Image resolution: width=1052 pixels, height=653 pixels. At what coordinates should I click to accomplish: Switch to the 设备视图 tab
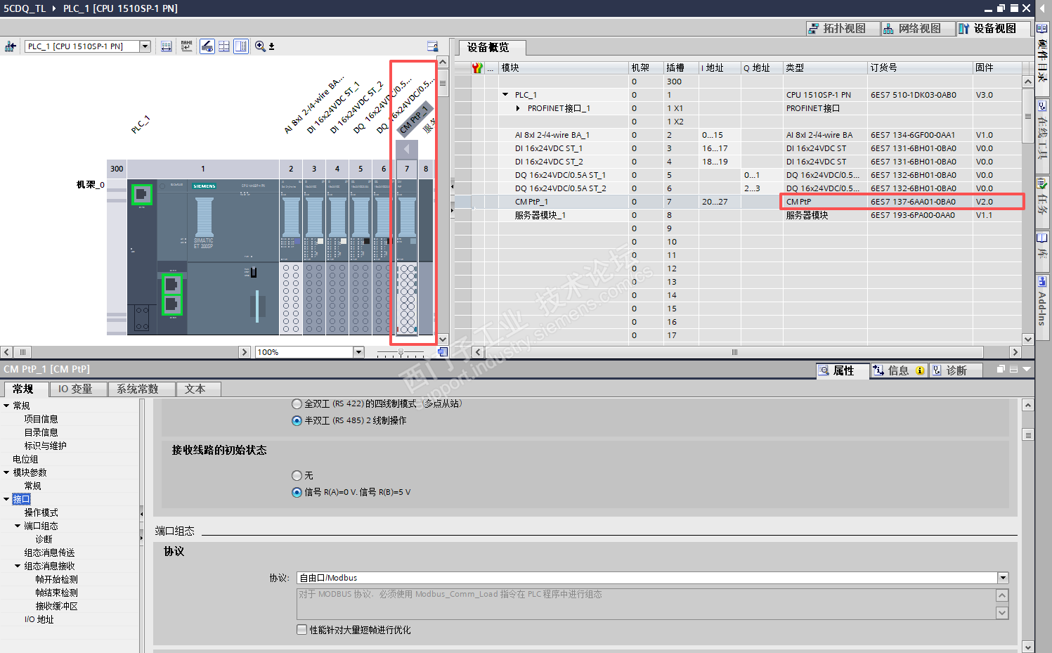pyautogui.click(x=994, y=29)
